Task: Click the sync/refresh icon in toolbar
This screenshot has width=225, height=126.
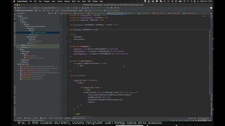Action: (x=21, y=8)
